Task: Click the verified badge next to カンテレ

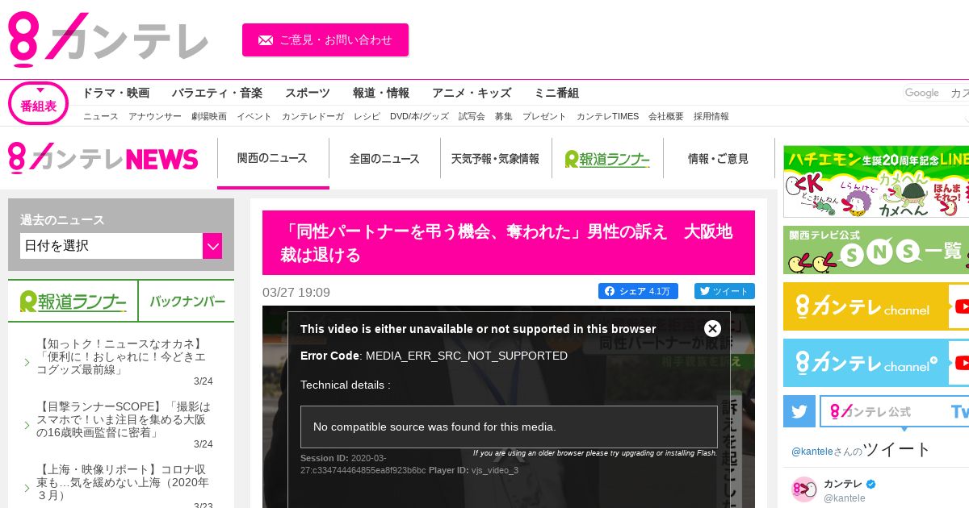Action: click(871, 484)
